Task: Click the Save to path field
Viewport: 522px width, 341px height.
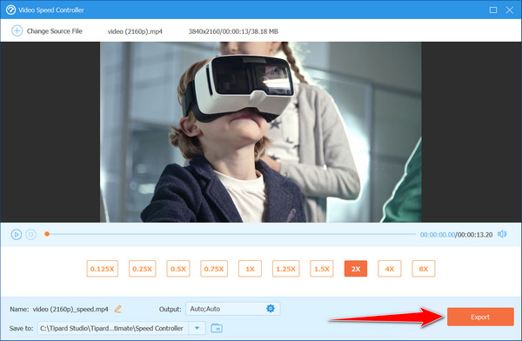Action: coord(113,328)
